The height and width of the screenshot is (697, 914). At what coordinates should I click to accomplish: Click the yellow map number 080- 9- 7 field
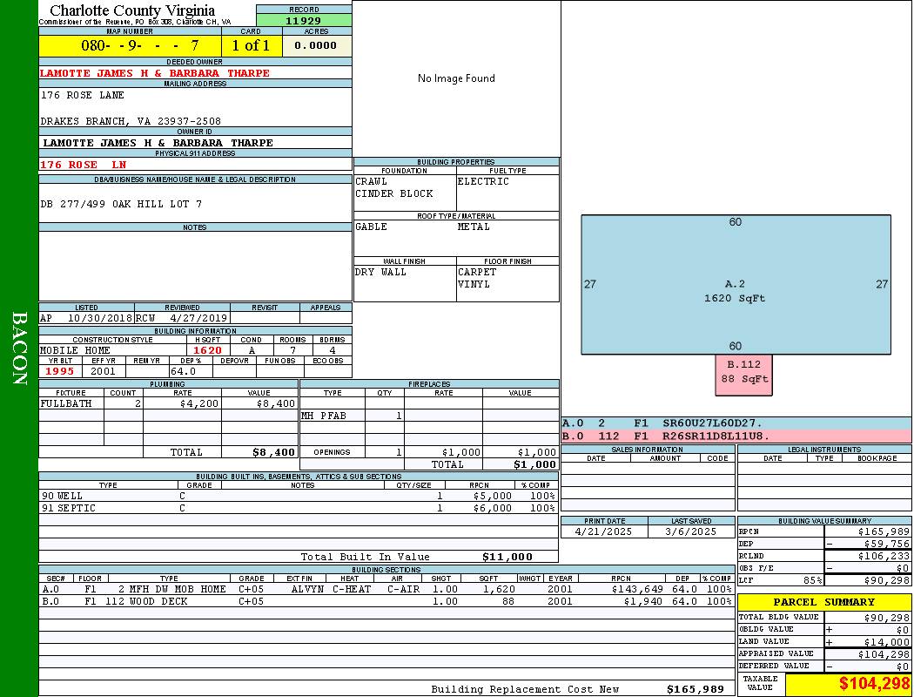pyautogui.click(x=130, y=45)
